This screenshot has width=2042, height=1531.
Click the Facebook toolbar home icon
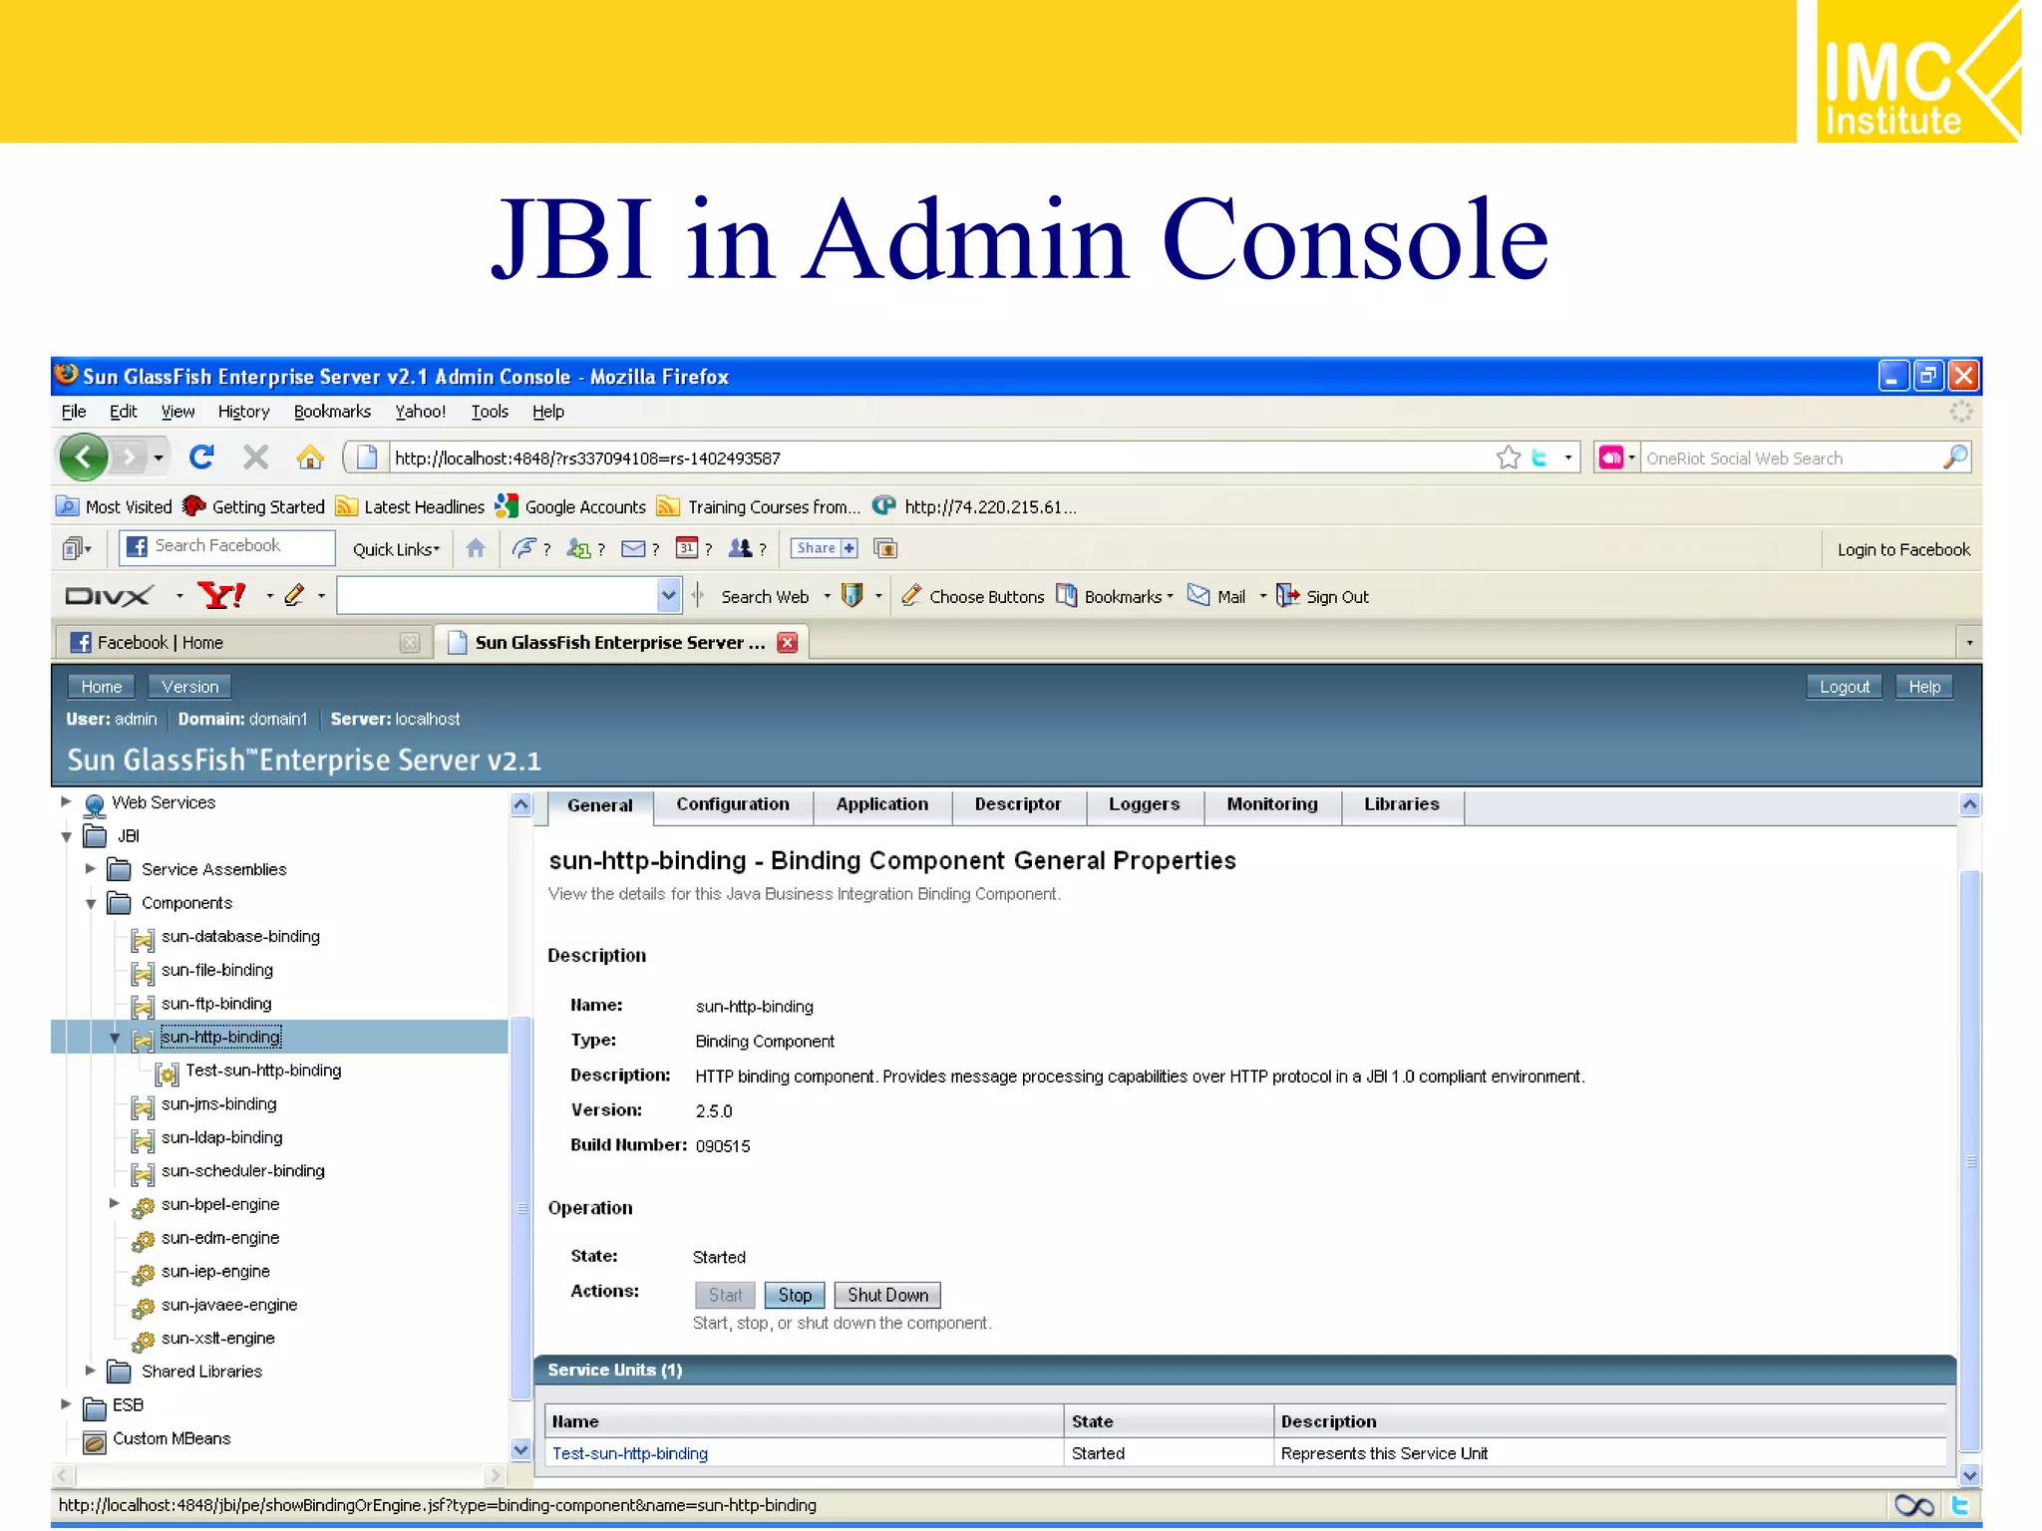(x=476, y=548)
